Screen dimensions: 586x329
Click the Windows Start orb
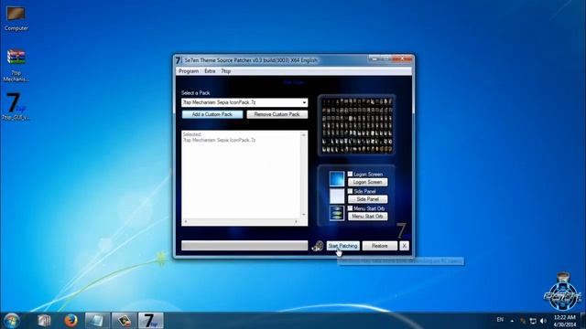click(11, 321)
